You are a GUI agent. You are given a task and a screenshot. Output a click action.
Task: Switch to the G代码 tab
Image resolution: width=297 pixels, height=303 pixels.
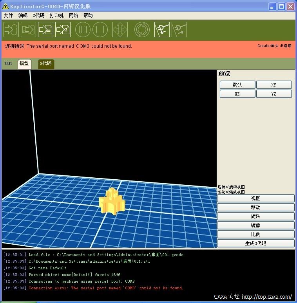click(x=46, y=64)
